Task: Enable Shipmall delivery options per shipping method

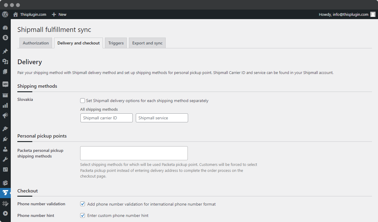Action: point(83,101)
